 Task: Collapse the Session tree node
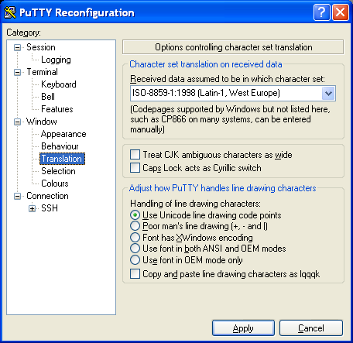pos(17,47)
